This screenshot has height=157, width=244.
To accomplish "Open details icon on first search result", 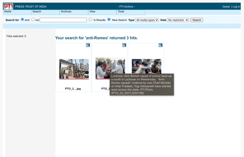I will point(88,45).
